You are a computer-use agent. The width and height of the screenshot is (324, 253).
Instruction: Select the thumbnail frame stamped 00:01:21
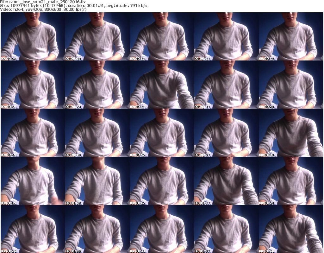click(x=291, y=181)
